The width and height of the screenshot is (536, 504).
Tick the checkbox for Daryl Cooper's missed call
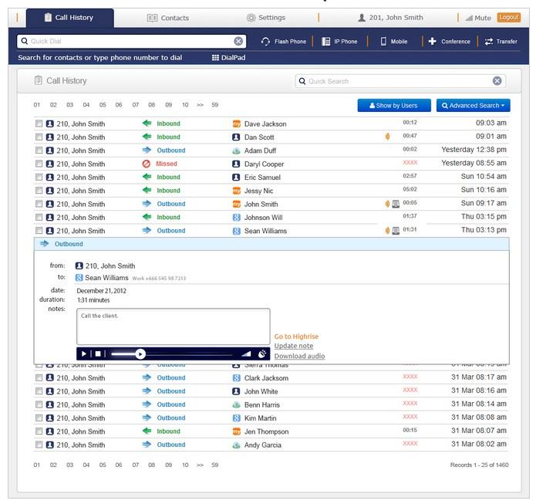click(x=39, y=164)
